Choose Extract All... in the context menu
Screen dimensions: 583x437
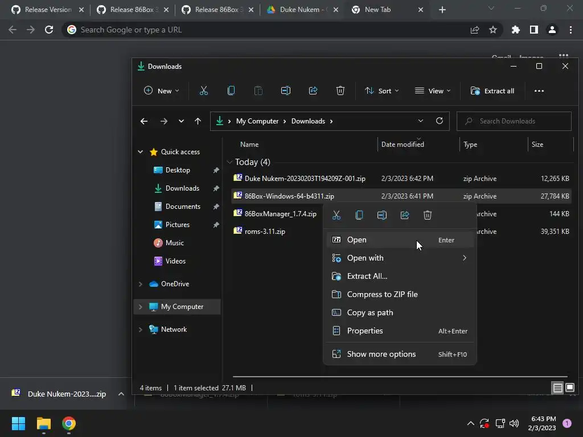(x=400, y=276)
